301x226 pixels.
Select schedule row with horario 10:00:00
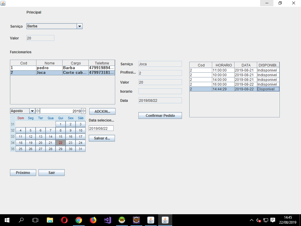[x=234, y=75]
